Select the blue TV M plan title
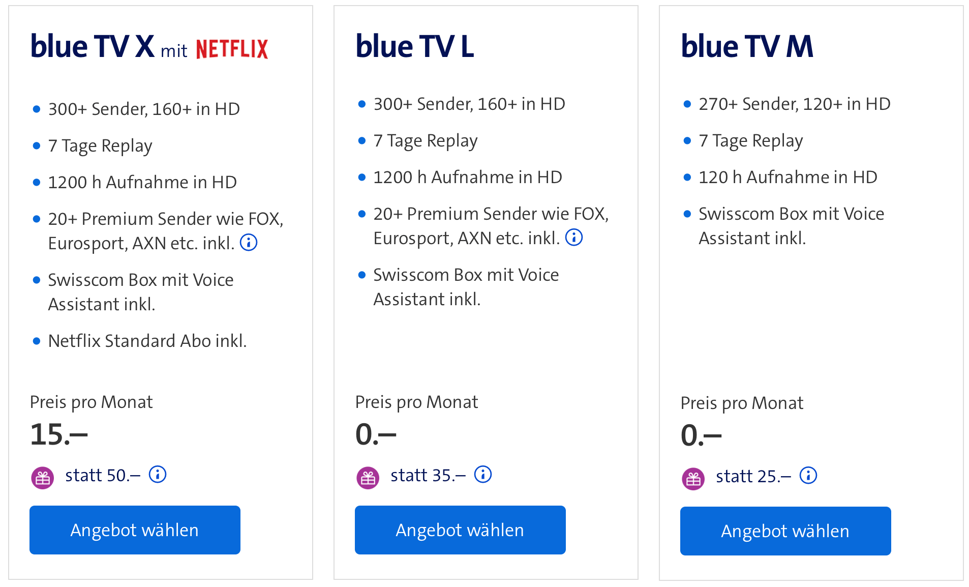The image size is (969, 587). 746,46
